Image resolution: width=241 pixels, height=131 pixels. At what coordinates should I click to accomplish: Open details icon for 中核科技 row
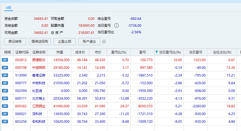[5, 83]
